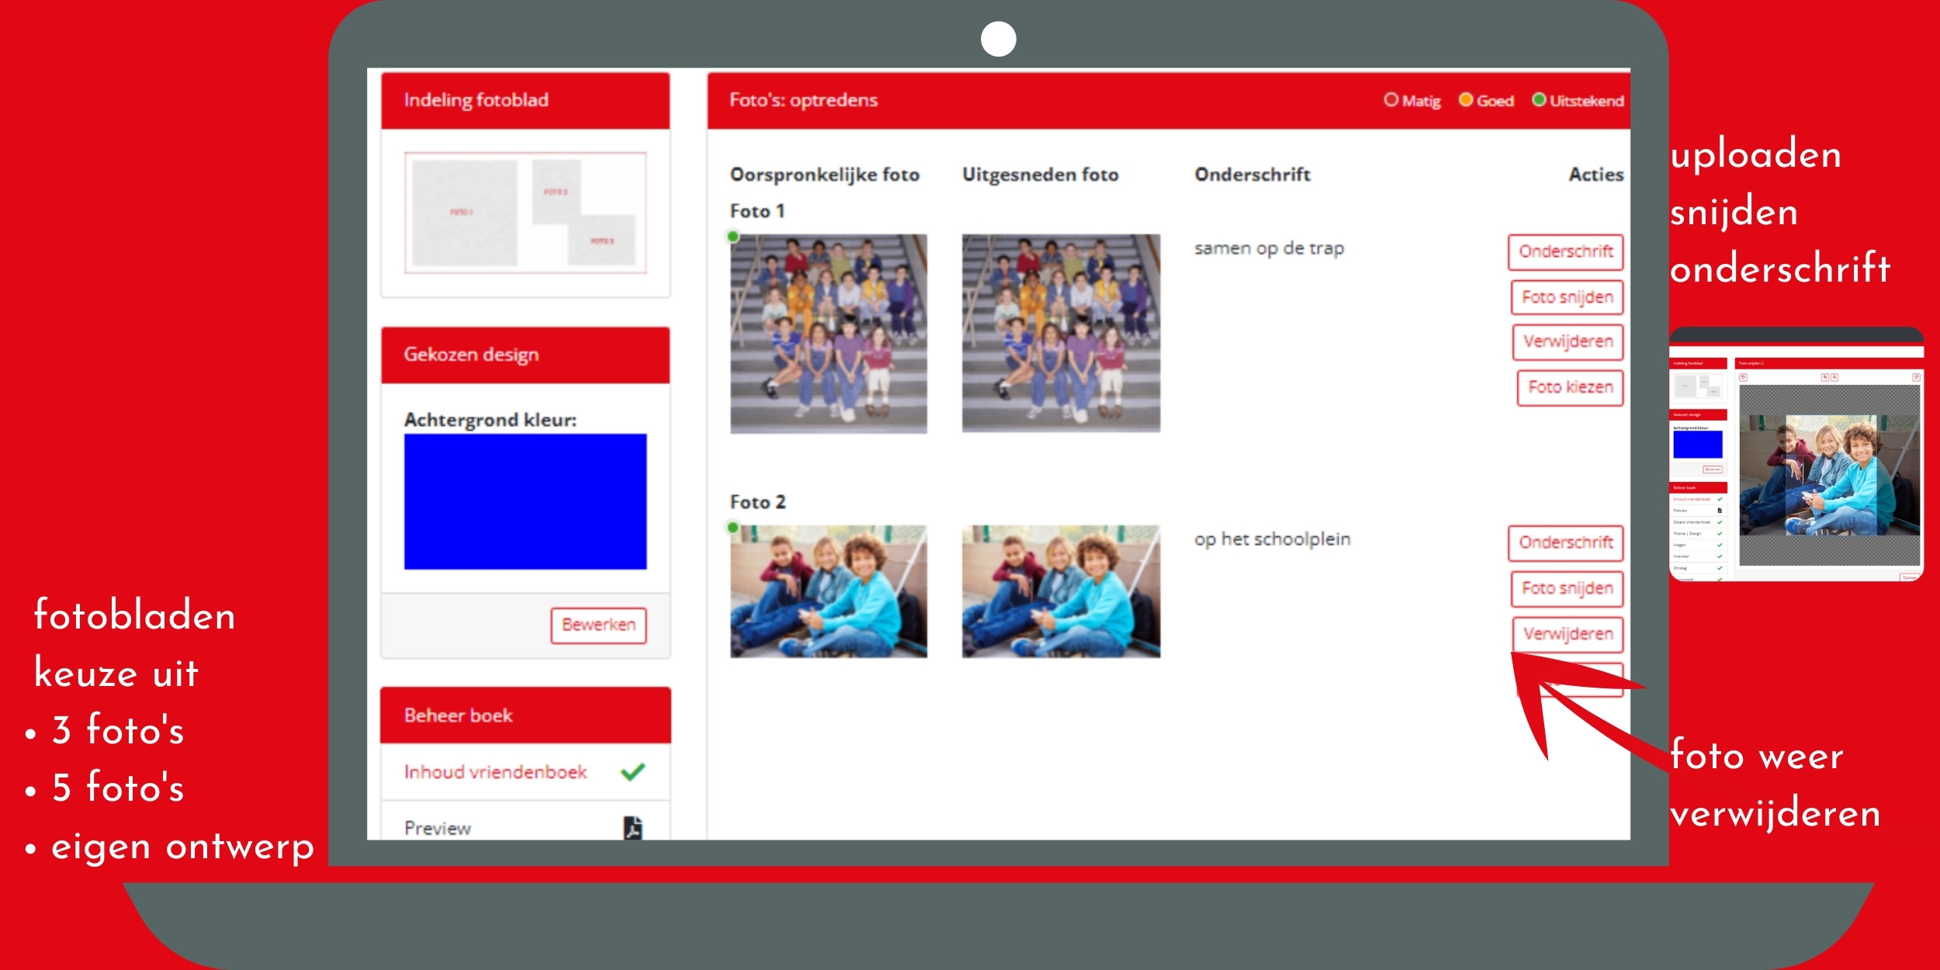
Task: Click the orange Goed quality indicator circle
Action: [1466, 99]
